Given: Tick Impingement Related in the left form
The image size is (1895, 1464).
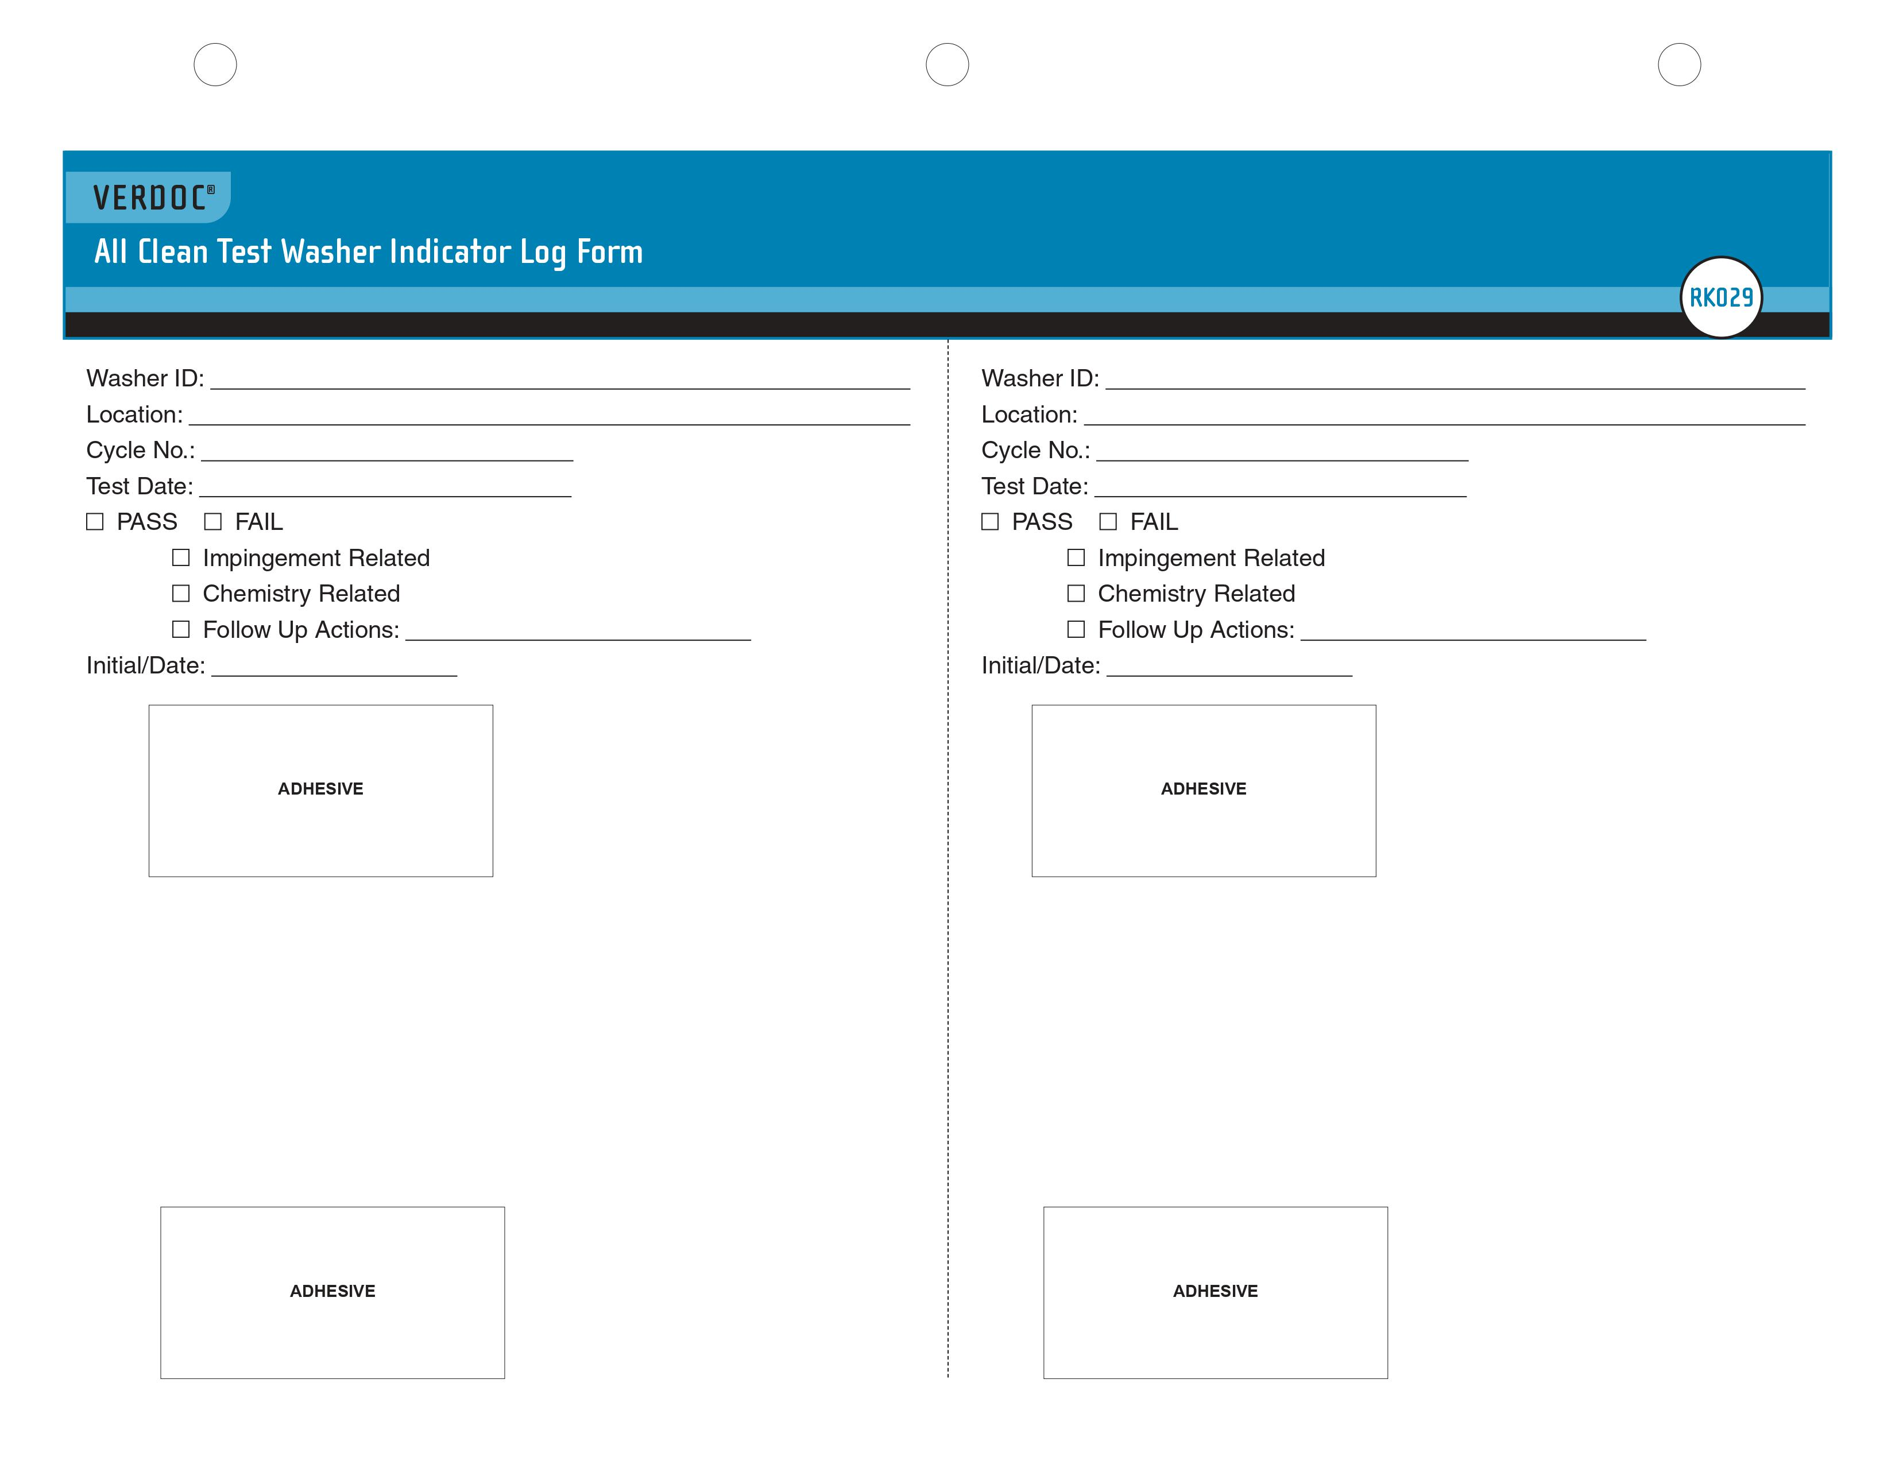Looking at the screenshot, I should (180, 557).
